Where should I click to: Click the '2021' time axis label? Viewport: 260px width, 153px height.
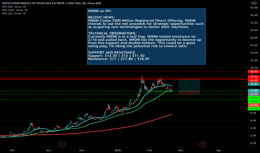[x=118, y=150]
